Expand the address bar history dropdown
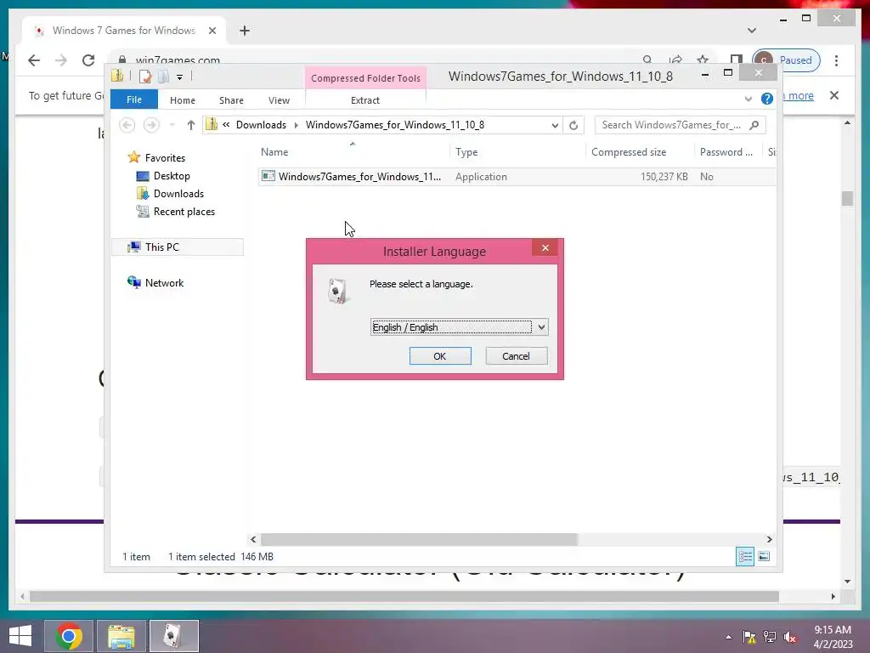 [555, 126]
